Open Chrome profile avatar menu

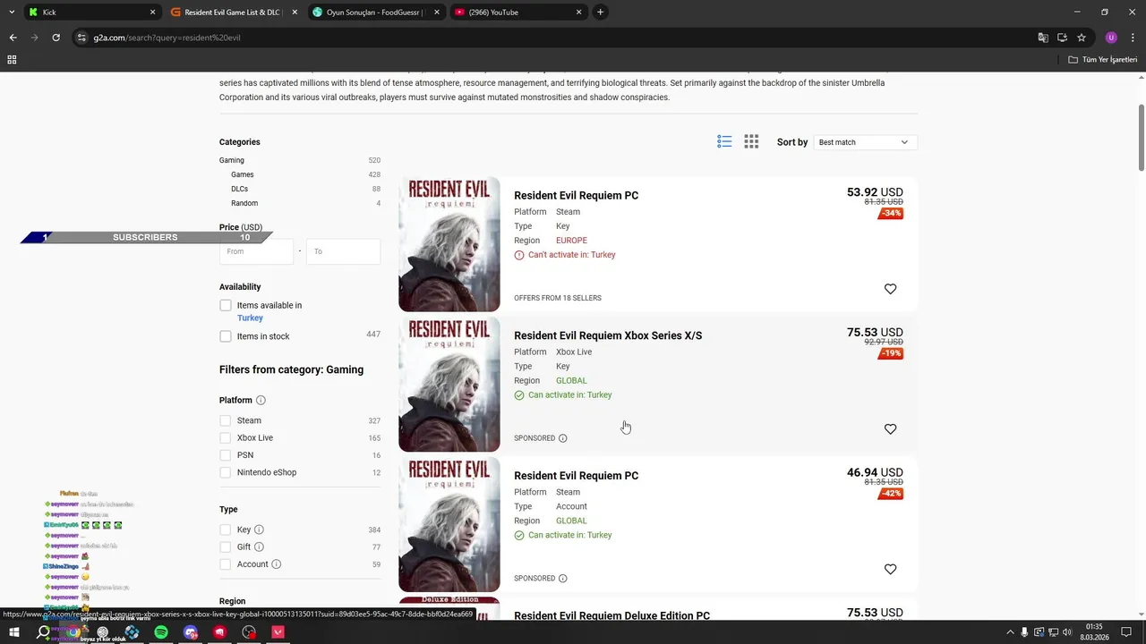click(x=1111, y=38)
